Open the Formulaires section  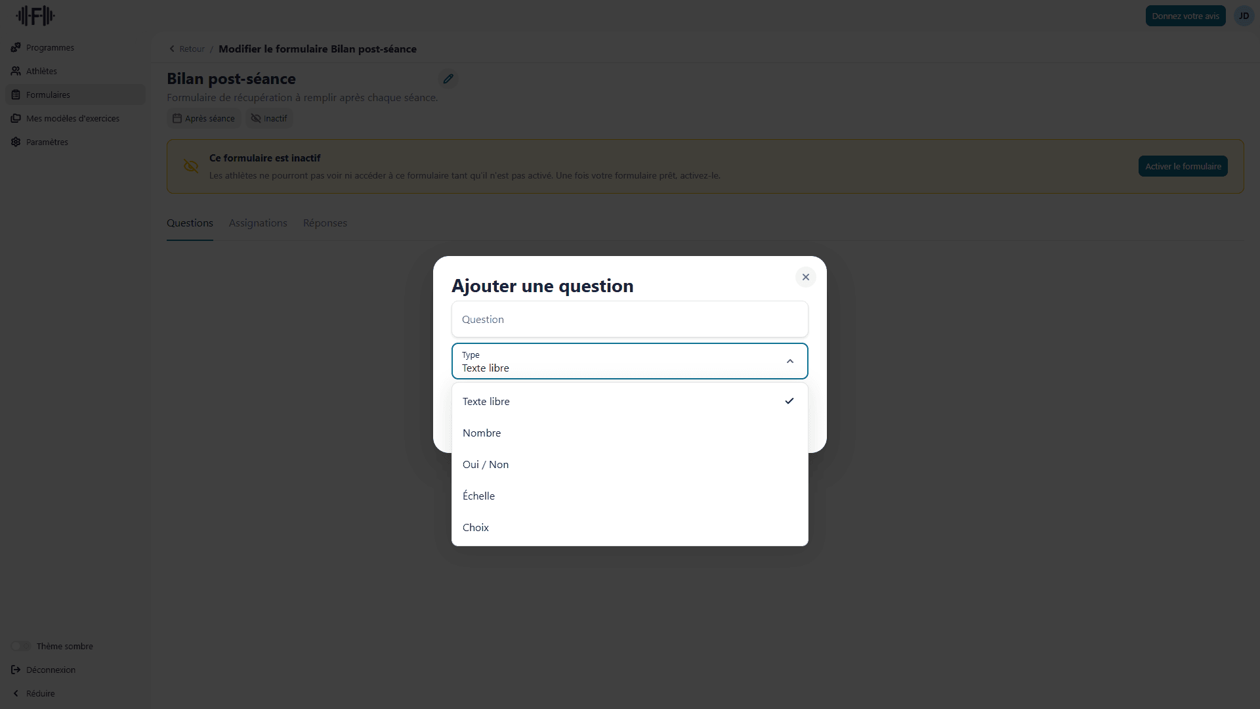coord(47,95)
